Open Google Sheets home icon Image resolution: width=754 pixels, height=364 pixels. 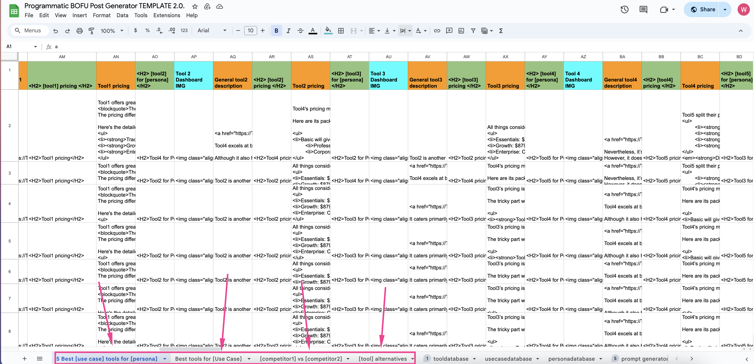pos(14,11)
